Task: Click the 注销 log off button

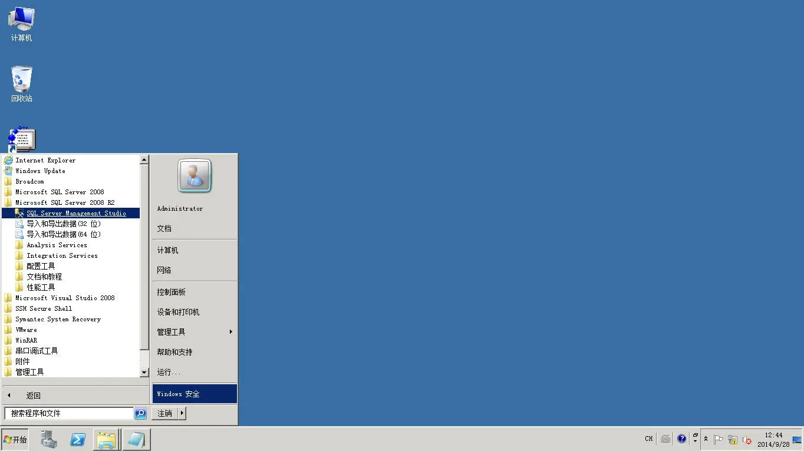Action: pos(164,413)
